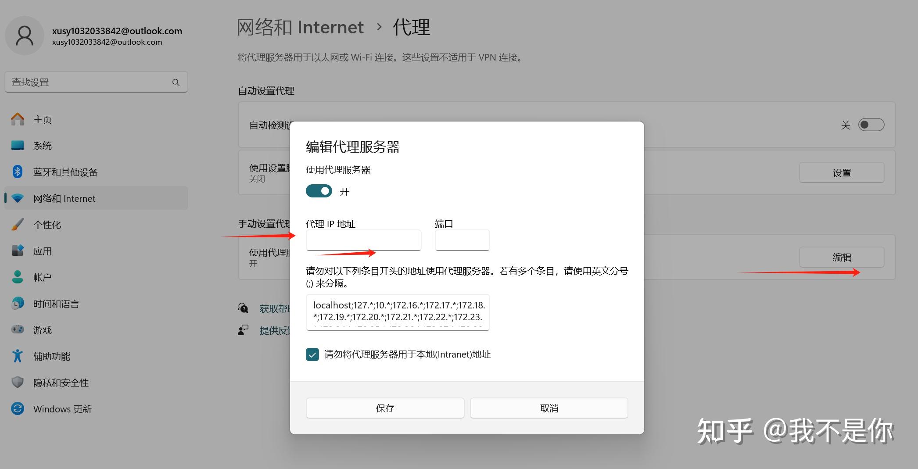This screenshot has height=469, width=918.
Task: Click inside the 代理 IP 地址 field
Action: click(363, 240)
